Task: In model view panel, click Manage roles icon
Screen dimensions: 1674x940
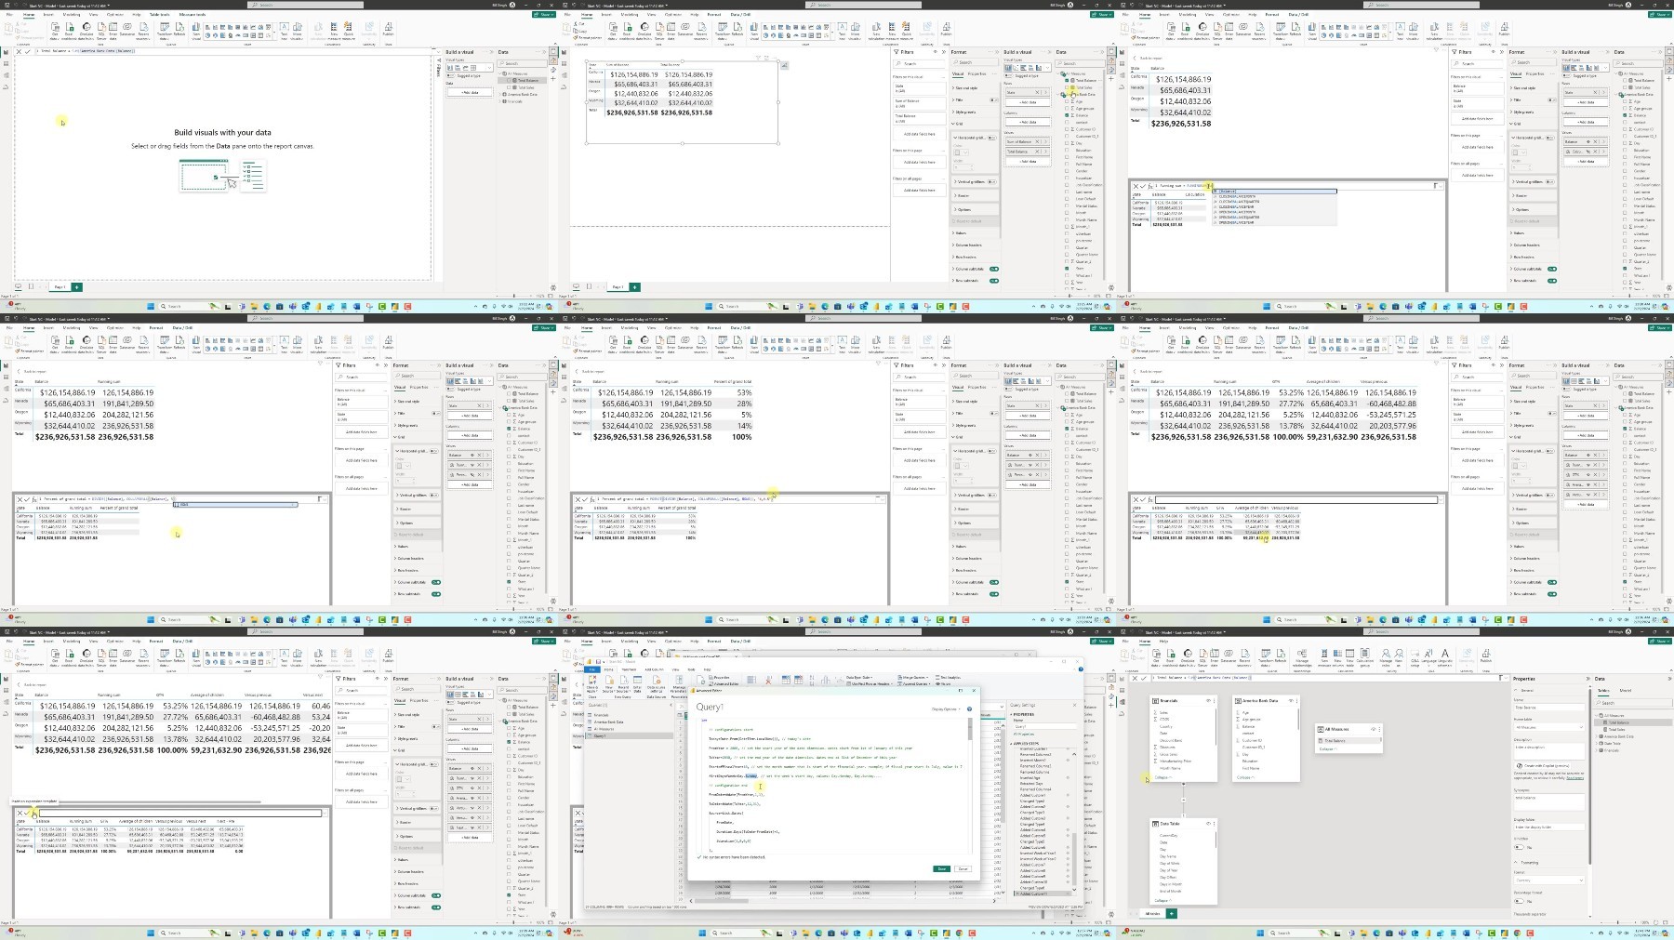Action: pyautogui.click(x=1386, y=657)
